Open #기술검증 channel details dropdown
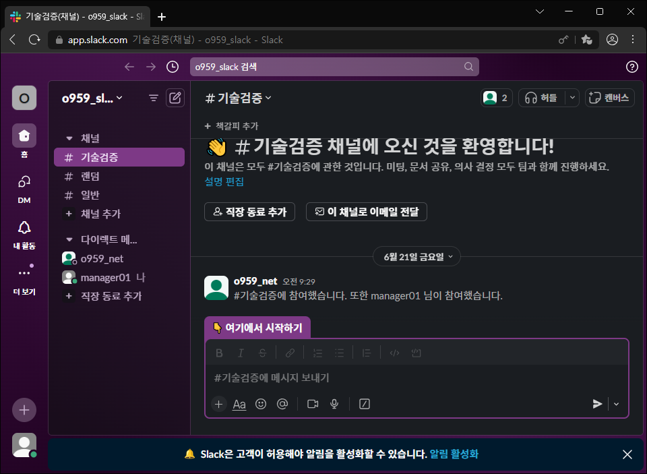This screenshot has width=647, height=474. tap(238, 98)
